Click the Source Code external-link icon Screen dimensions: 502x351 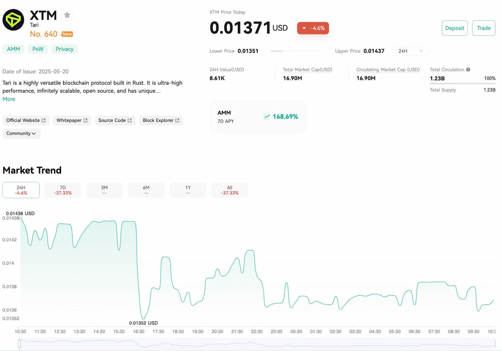[x=130, y=120]
